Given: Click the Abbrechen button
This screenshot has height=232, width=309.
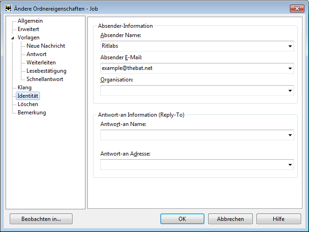Looking at the screenshot, I should [230, 219].
